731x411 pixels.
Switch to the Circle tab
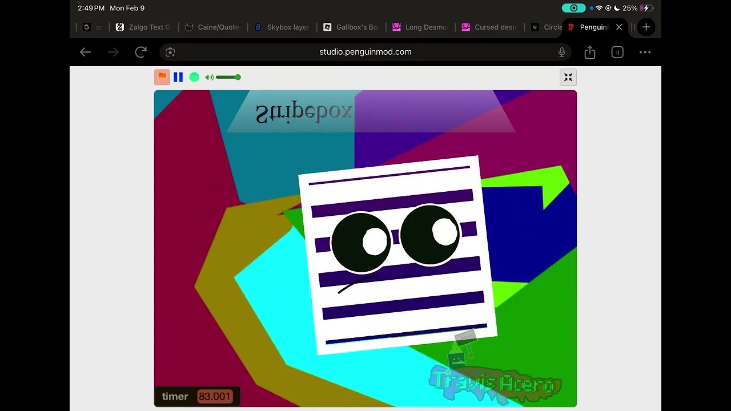click(x=546, y=27)
